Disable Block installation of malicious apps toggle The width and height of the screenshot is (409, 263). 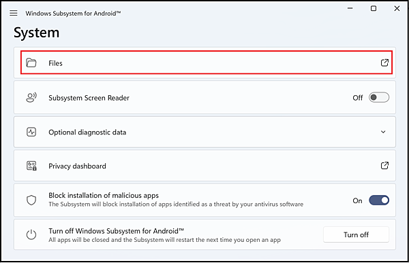379,200
